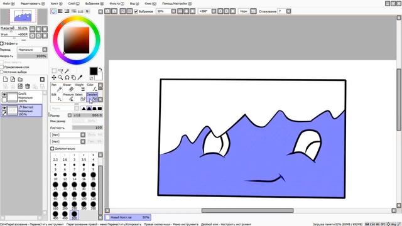The width and height of the screenshot is (402, 226).
Task: Toggle the RGB sliders panel
Action: click(x=60, y=11)
